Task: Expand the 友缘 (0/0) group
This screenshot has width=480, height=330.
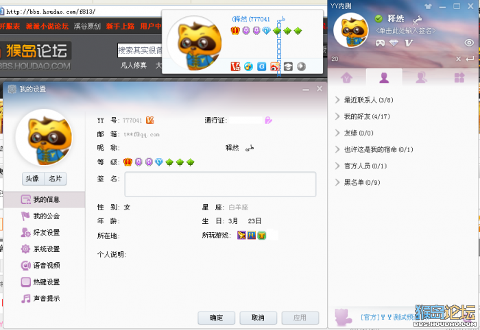Action: pos(355,133)
